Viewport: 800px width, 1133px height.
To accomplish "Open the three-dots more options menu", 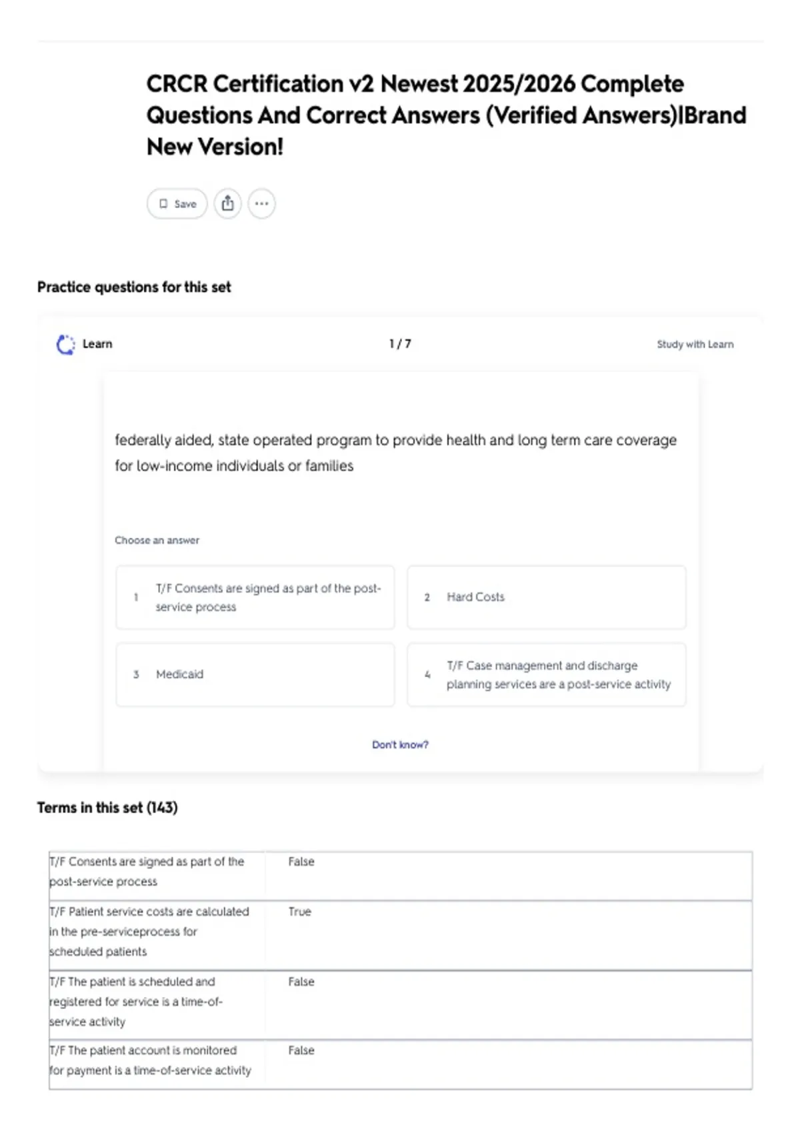I will point(261,204).
